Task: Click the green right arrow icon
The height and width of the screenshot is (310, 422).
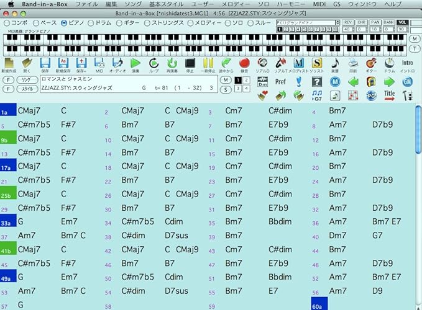Action: (x=389, y=82)
